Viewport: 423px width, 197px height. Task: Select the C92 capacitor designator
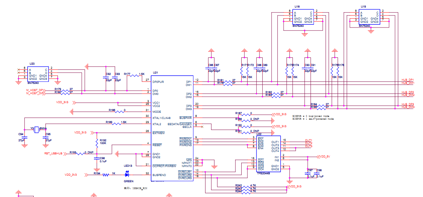click(x=108, y=74)
